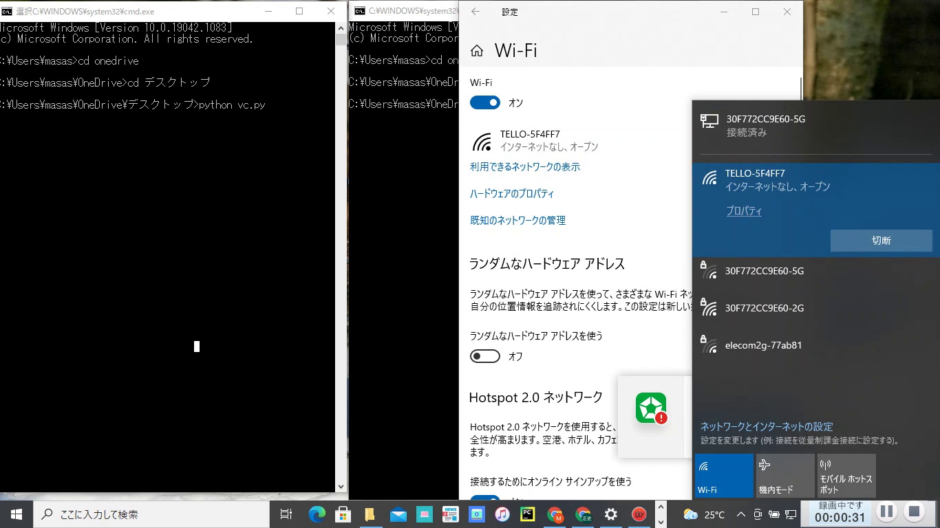Open Task View from taskbar
940x528 pixels.
pos(286,514)
